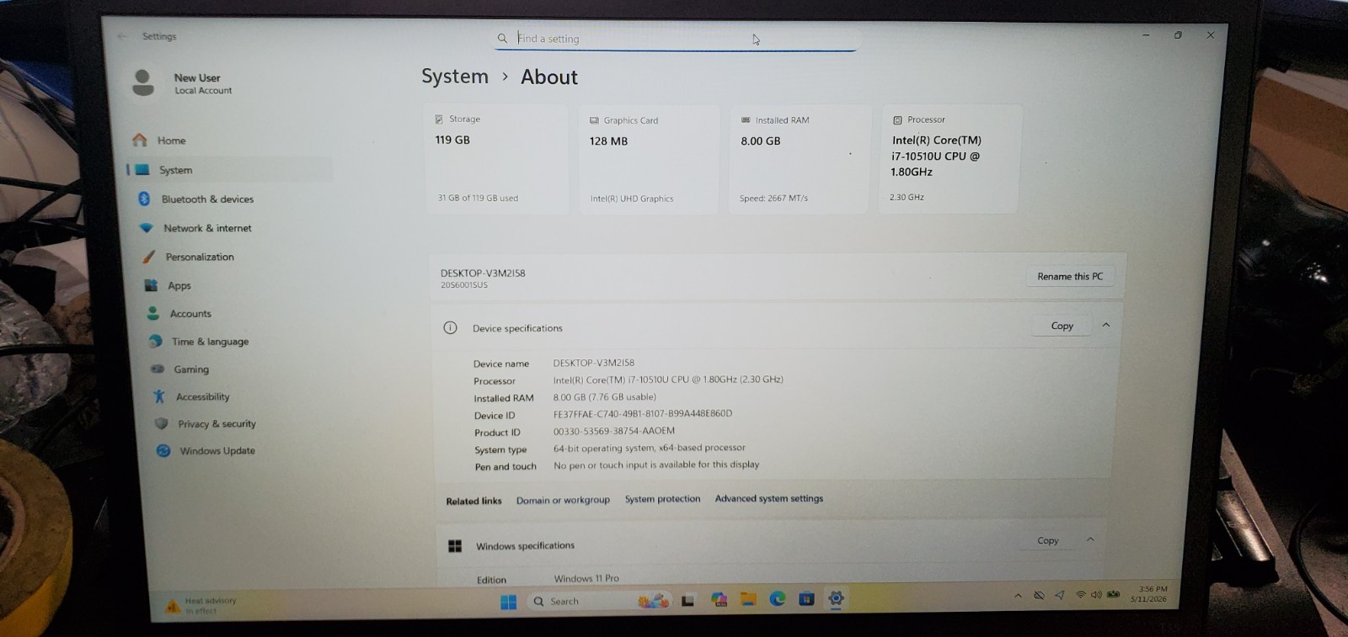
Task: Select the Device ID value text
Action: [643, 414]
